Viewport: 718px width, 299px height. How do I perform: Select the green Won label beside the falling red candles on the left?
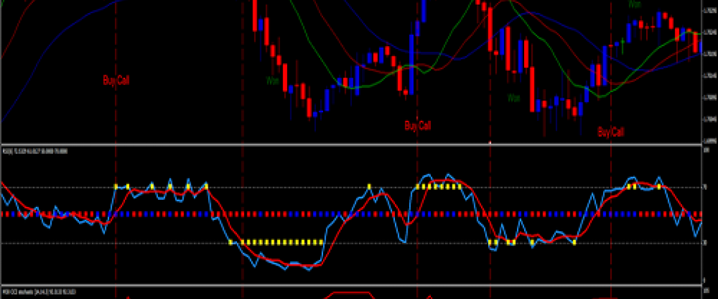click(x=272, y=80)
